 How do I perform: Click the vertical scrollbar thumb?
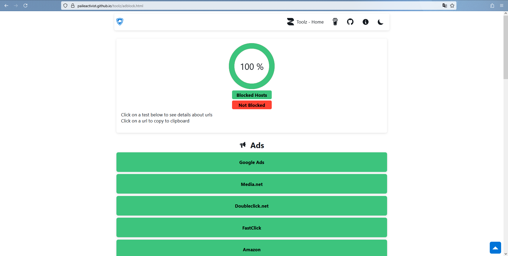click(506, 47)
